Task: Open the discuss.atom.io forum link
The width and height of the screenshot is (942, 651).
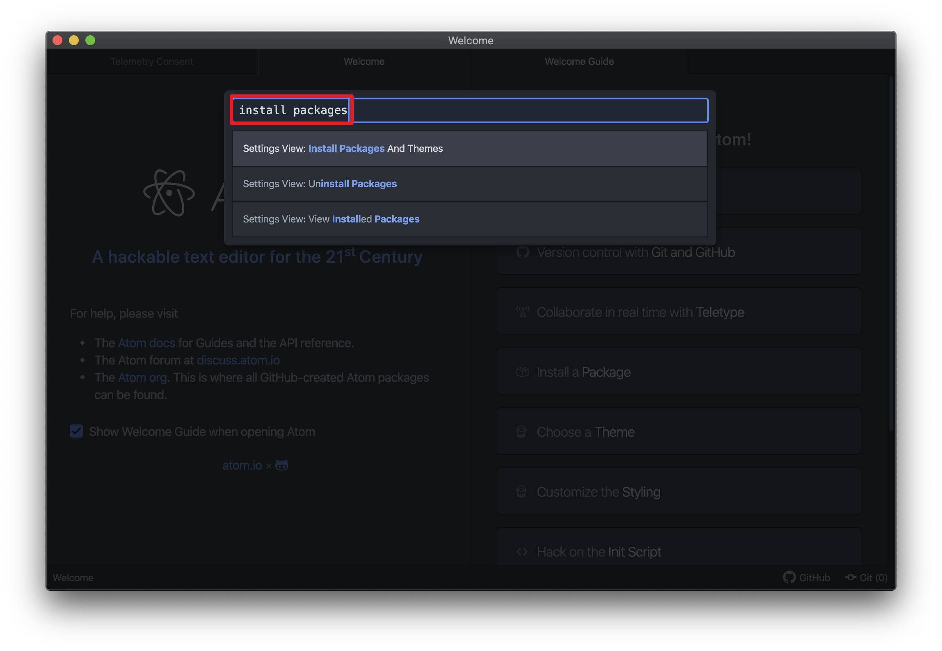Action: pyautogui.click(x=238, y=360)
